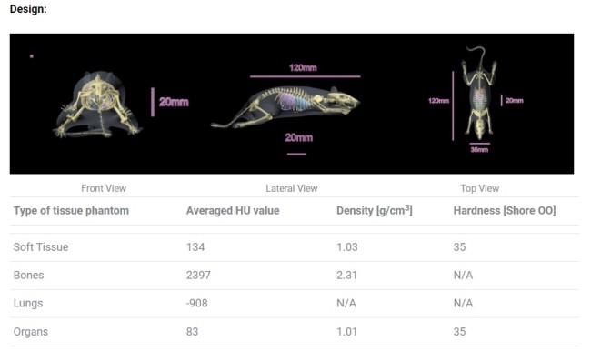Select the Front View caption
Viewport: 591px width, 361px height.
tap(104, 188)
